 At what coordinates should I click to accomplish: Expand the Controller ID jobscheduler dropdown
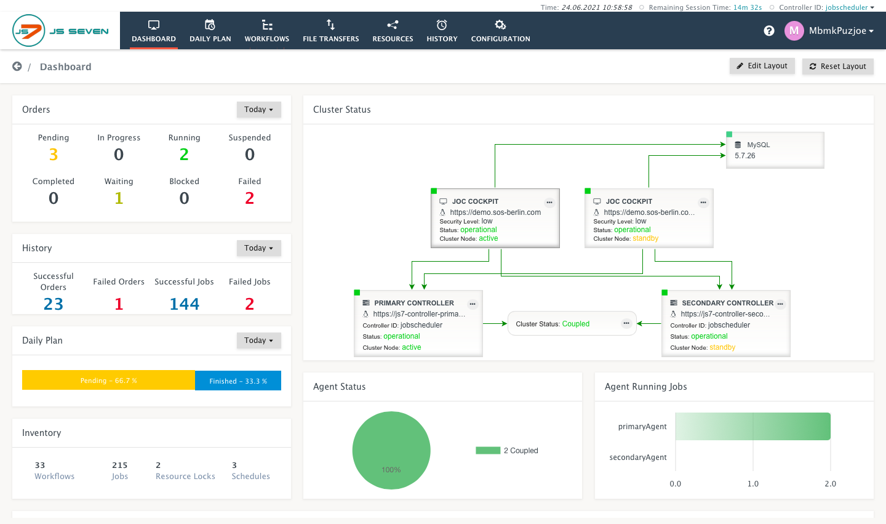click(848, 7)
